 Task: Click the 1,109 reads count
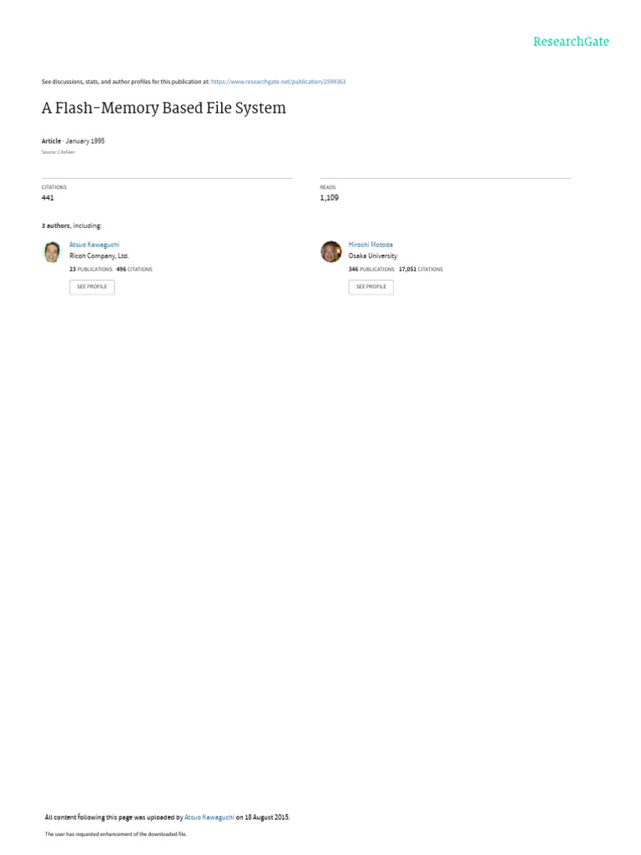(x=329, y=198)
